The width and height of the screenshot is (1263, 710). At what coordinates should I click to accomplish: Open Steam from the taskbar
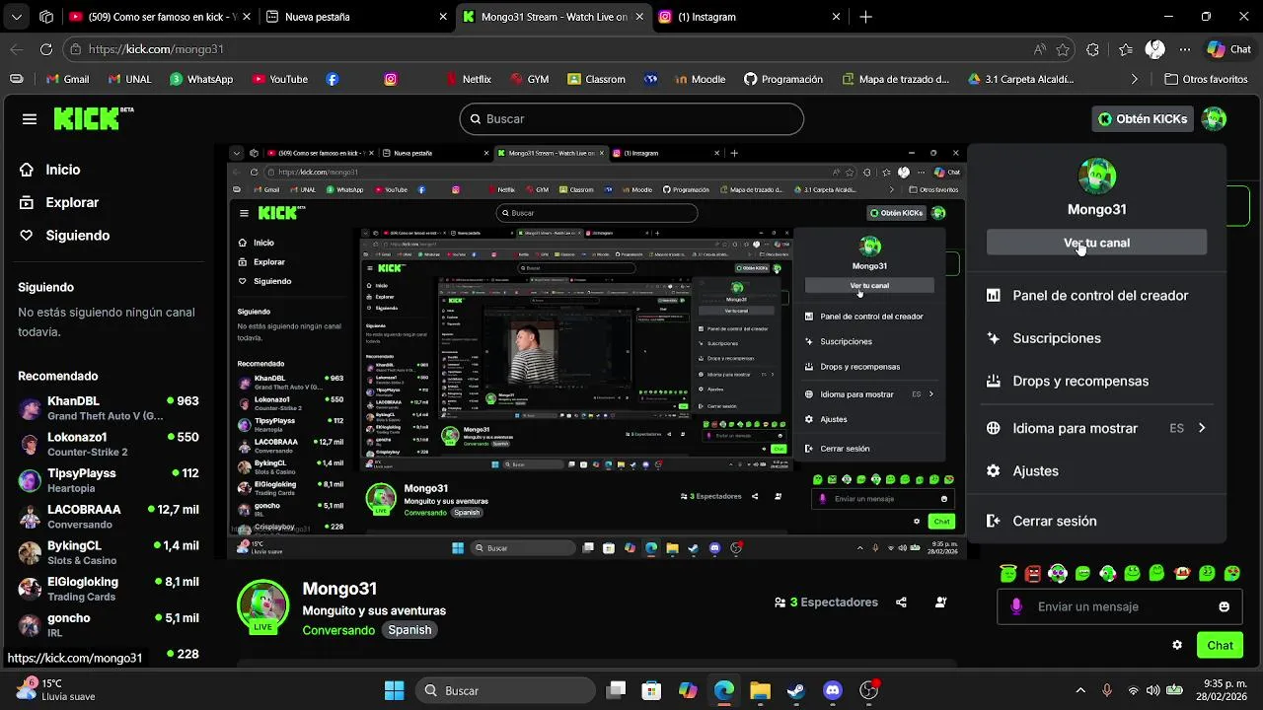click(796, 690)
